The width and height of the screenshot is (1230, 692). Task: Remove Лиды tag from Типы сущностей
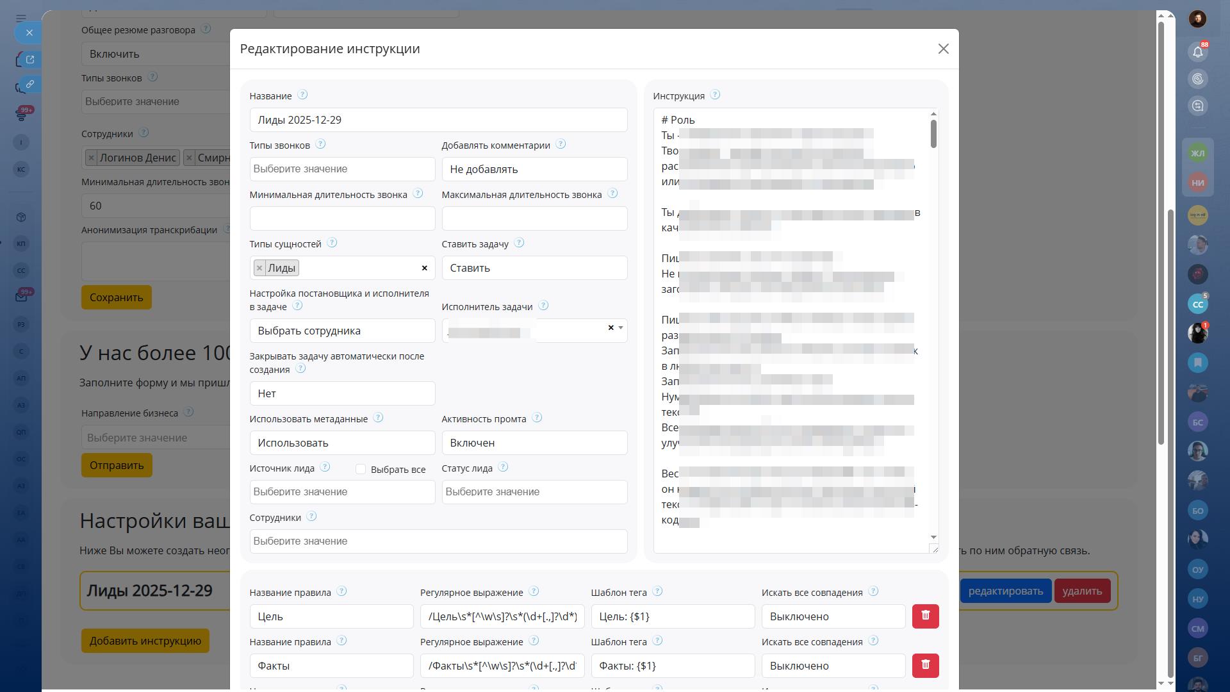[259, 268]
